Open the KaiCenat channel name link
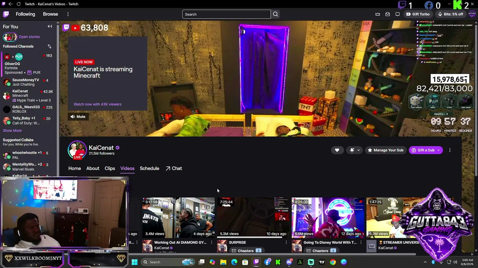Viewport: 478px width, 268px height. [x=101, y=148]
